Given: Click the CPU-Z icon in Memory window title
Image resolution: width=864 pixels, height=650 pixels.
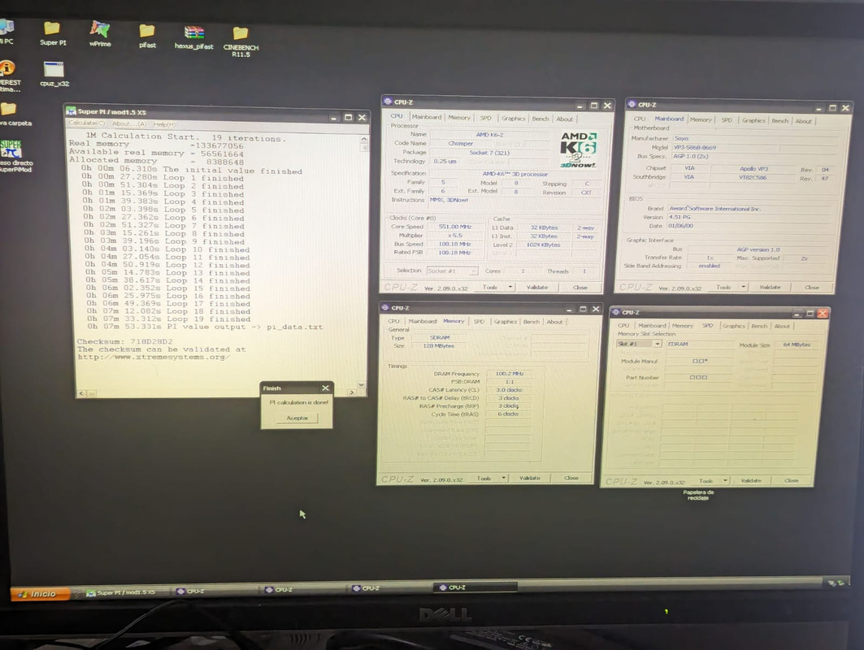Looking at the screenshot, I should pyautogui.click(x=384, y=307).
